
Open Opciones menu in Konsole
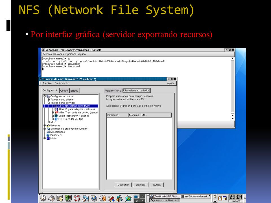(71, 54)
